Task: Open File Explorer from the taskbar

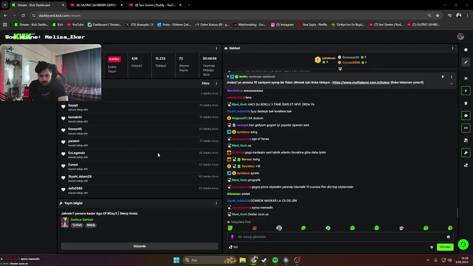Action: click(242, 260)
